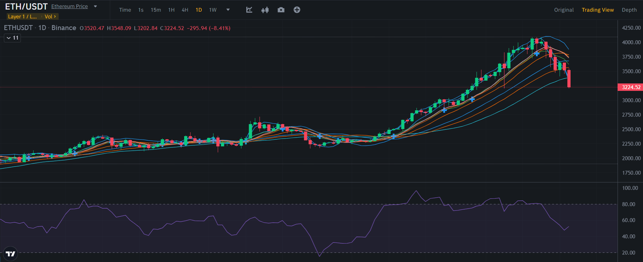Switch chart to 15m interval
The width and height of the screenshot is (643, 262).
(156, 10)
